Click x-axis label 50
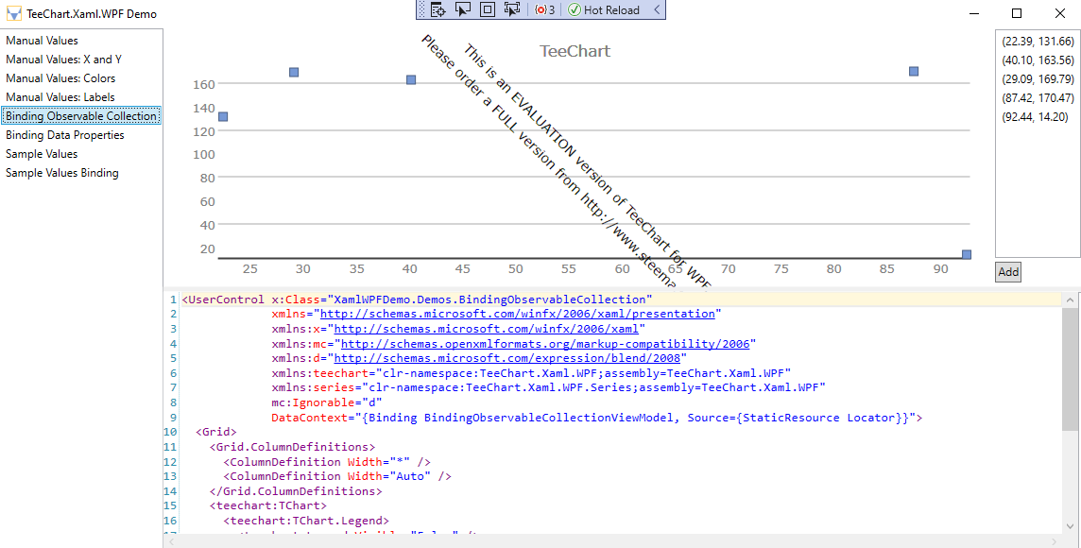Viewport: 1081px width, 548px height. click(x=516, y=269)
